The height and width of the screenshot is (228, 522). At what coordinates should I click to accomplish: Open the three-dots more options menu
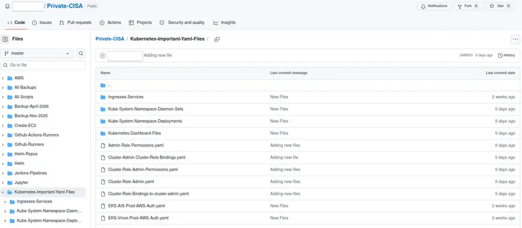click(x=515, y=39)
